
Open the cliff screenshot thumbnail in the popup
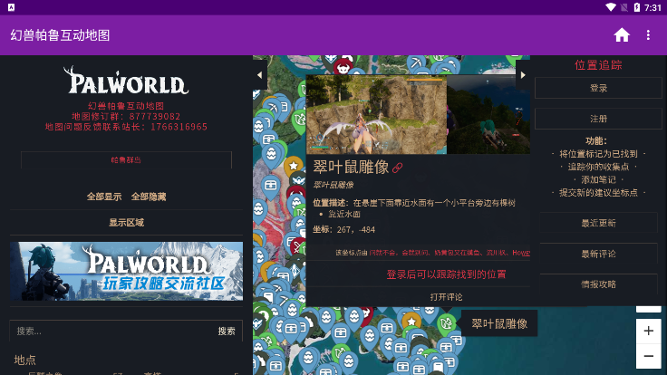[x=376, y=115]
